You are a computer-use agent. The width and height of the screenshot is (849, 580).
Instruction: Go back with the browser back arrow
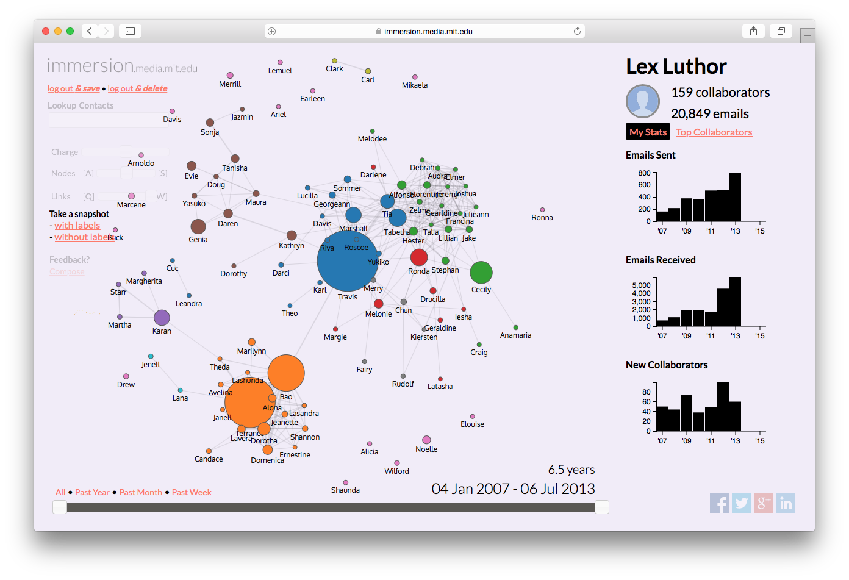(90, 31)
